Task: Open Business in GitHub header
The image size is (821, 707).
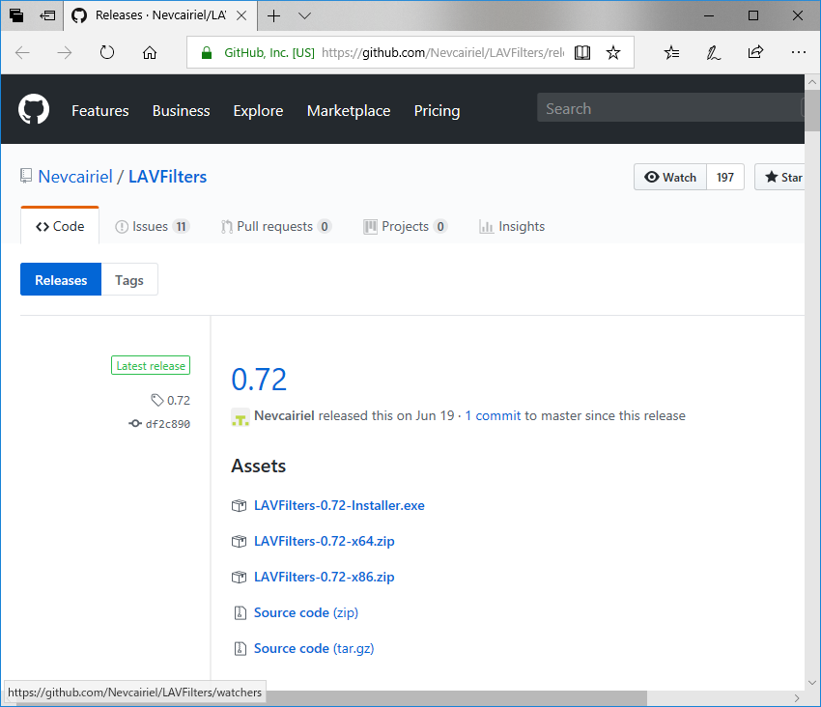Action: (x=182, y=110)
